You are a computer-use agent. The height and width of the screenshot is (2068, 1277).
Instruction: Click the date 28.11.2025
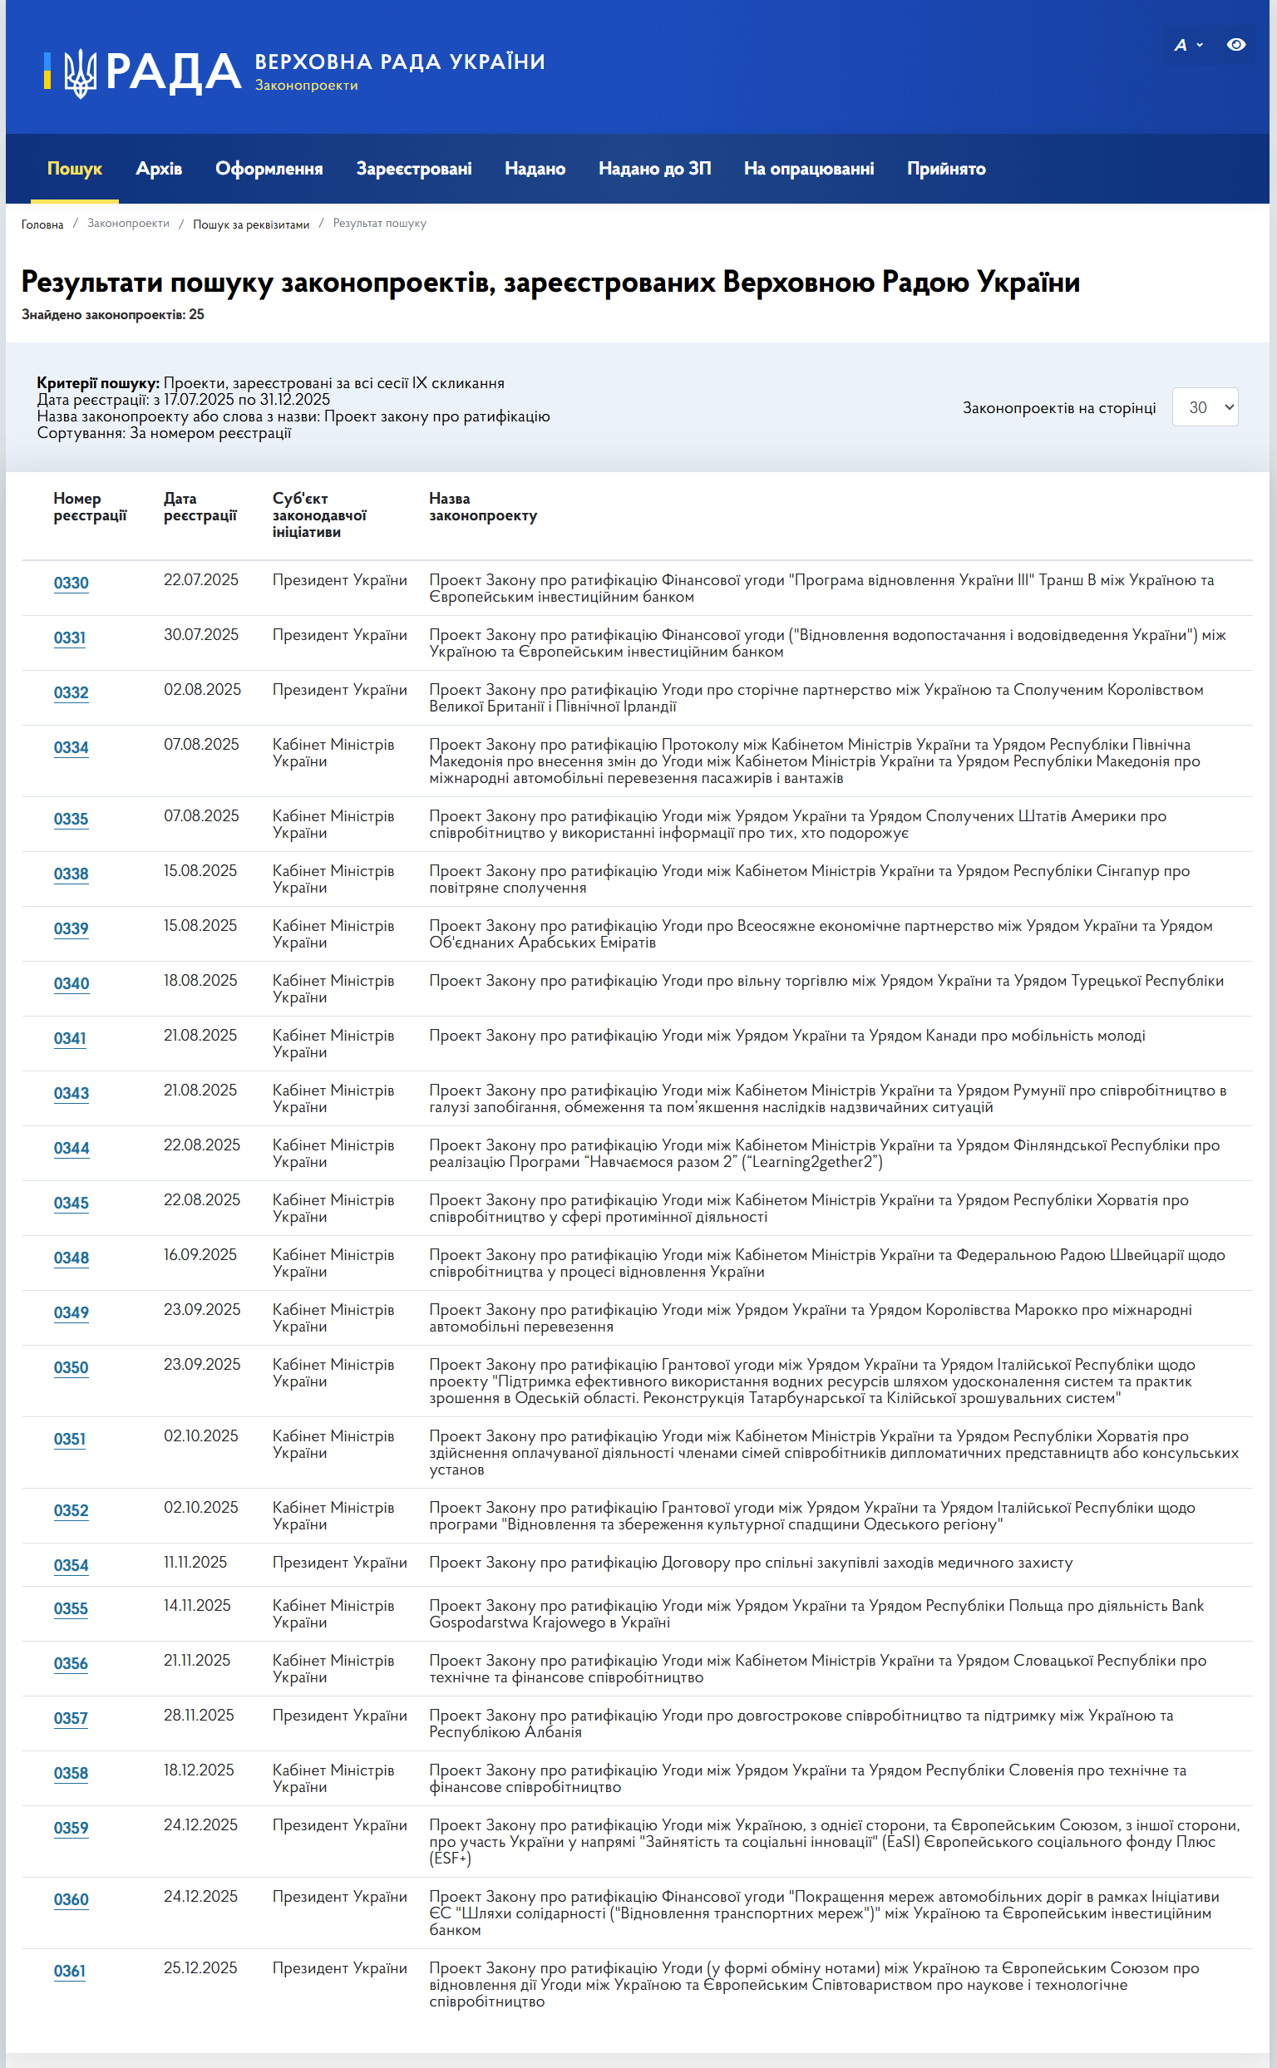(199, 1715)
